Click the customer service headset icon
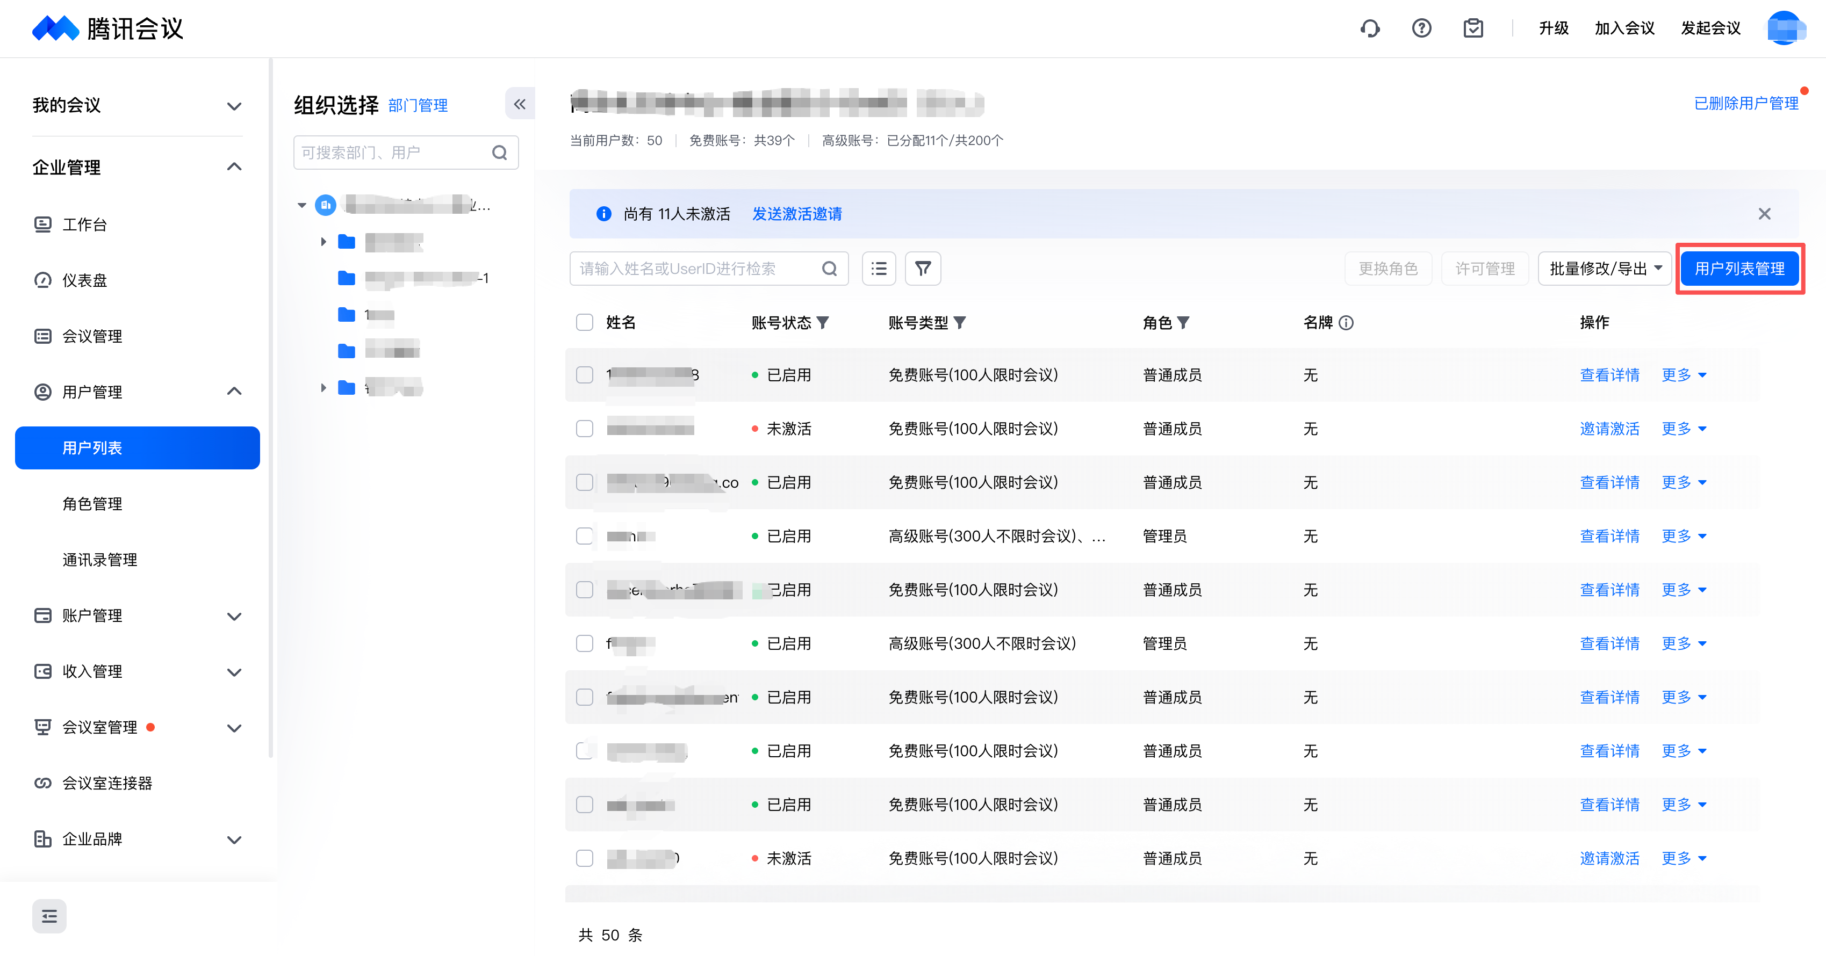This screenshot has width=1826, height=956. click(x=1369, y=28)
